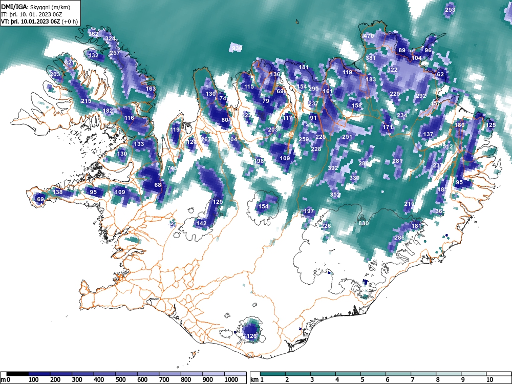Image resolution: width=512 pixels, height=384 pixels.
Task: Click the 253 value in the top corner
Action: pos(450,10)
